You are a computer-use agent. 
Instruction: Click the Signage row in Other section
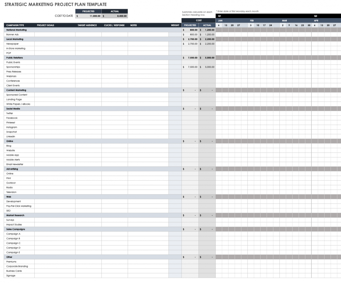10,275
